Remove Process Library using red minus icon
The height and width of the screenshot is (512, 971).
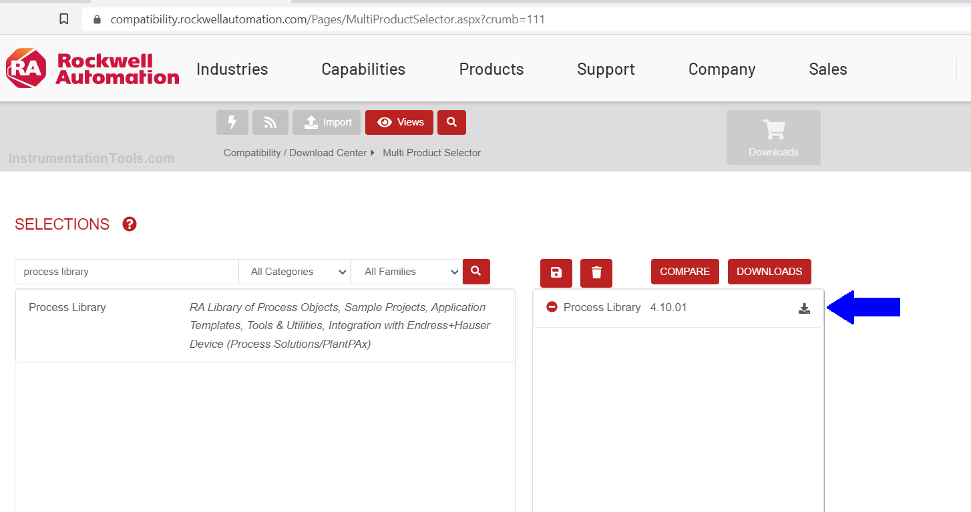point(552,307)
